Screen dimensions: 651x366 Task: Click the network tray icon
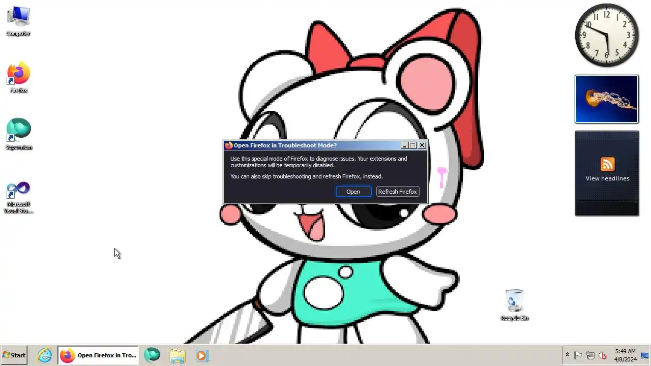pos(590,355)
